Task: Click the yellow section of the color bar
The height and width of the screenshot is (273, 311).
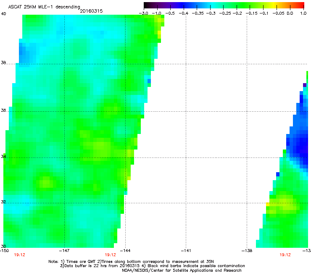Action: (x=275, y=5)
